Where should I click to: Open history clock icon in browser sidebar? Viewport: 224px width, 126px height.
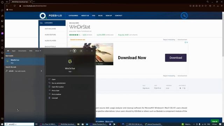tap(2, 48)
